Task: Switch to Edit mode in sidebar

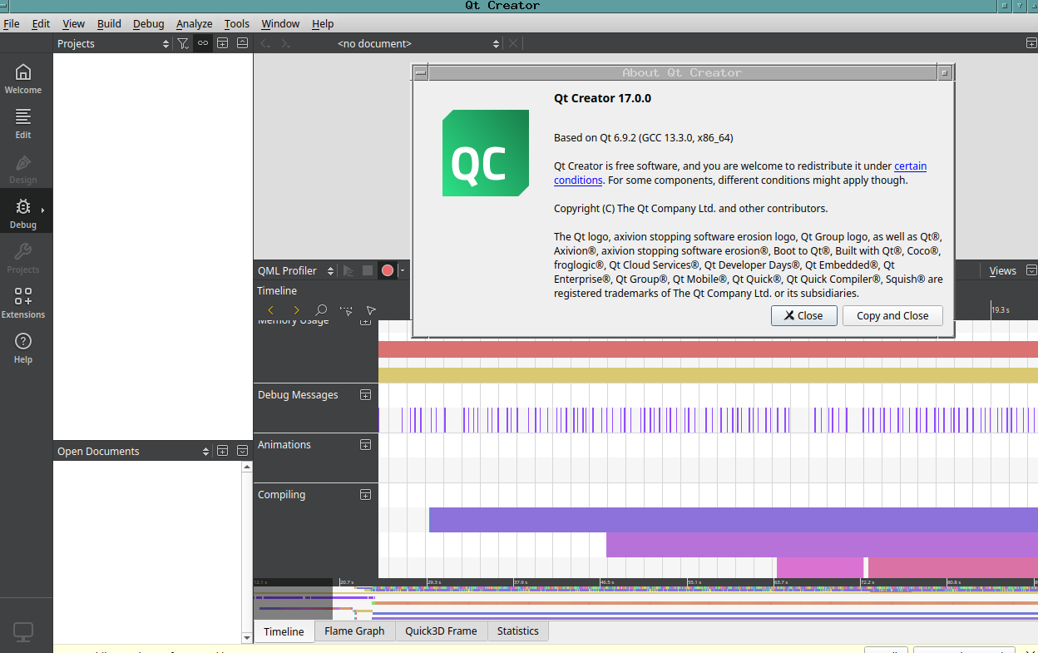Action: click(23, 124)
